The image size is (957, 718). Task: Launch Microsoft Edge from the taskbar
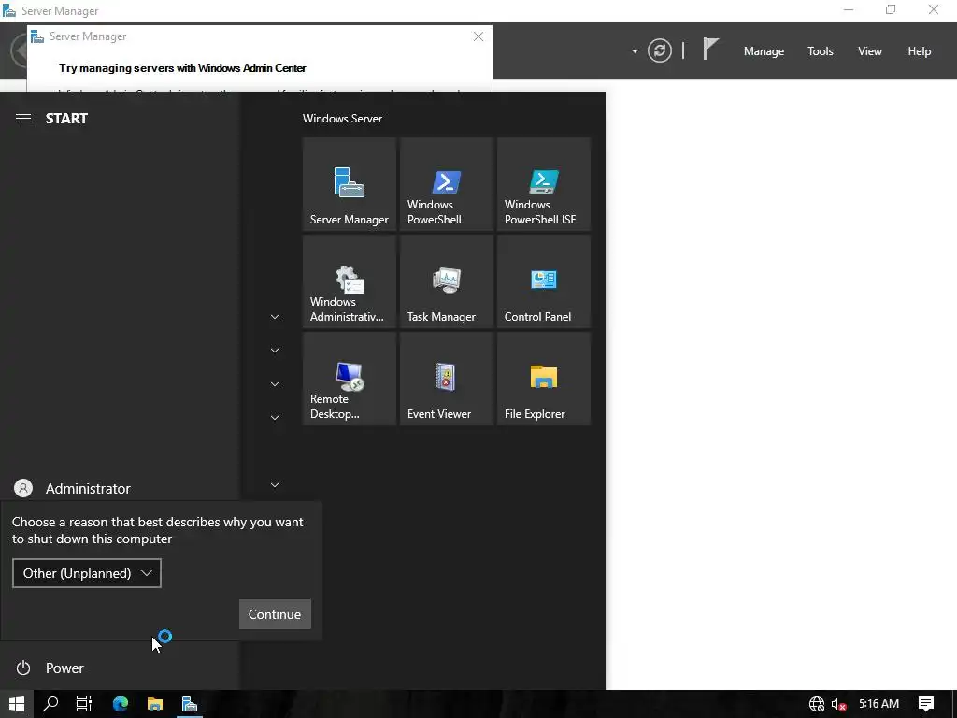click(x=121, y=704)
